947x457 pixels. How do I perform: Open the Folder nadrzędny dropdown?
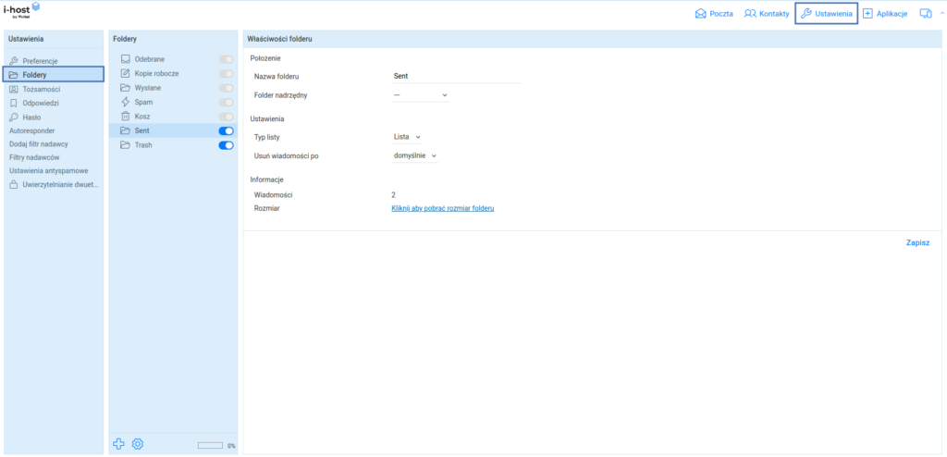(x=420, y=94)
